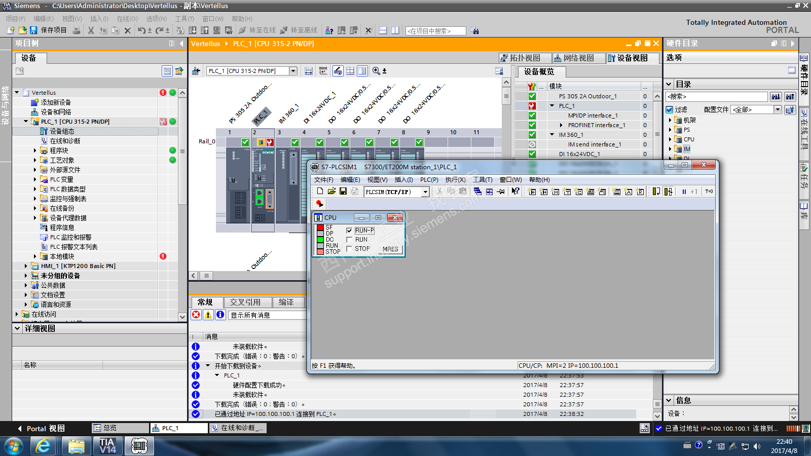This screenshot has height=456, width=811.
Task: Click the pause simulation icon in PLCSIM toolbar
Action: (x=684, y=192)
